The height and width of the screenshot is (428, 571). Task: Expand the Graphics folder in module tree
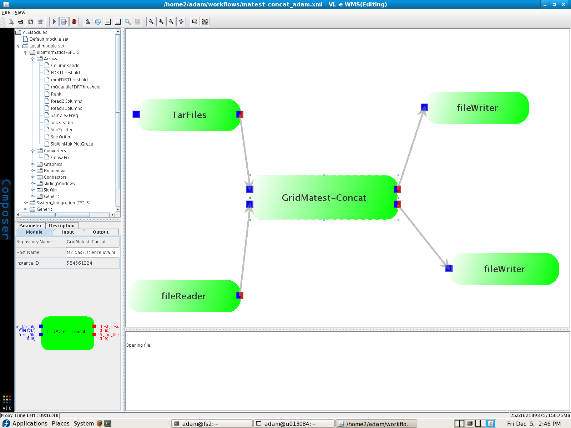32,164
